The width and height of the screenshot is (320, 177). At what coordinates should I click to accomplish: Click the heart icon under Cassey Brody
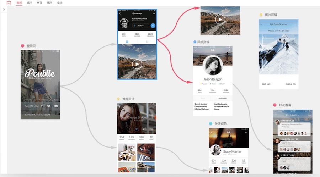137,129
